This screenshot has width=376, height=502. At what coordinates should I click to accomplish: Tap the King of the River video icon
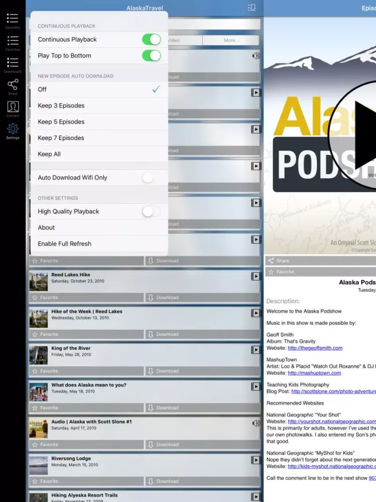tap(256, 350)
